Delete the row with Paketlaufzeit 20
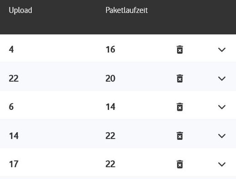The height and width of the screenshot is (179, 236). point(180,79)
